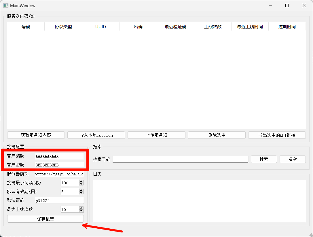Focus the 客户密码 input field
This screenshot has width=313, height=237.
point(59,165)
